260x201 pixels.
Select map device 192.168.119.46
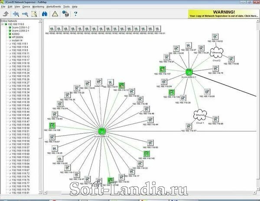tap(146, 109)
